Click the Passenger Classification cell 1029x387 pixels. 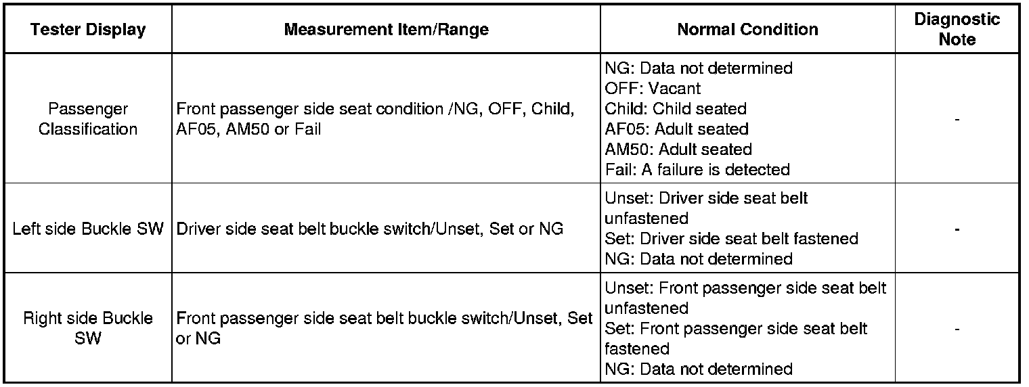87,119
